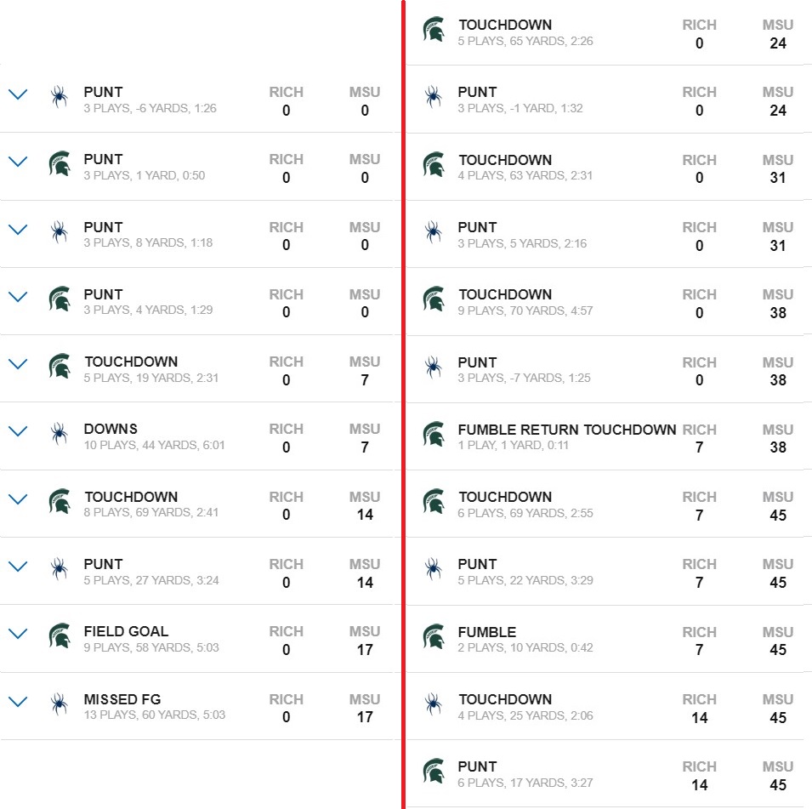812x809 pixels.
Task: Click the FUMBLE RETURN TOUCHDOWN drive title
Action: (567, 430)
